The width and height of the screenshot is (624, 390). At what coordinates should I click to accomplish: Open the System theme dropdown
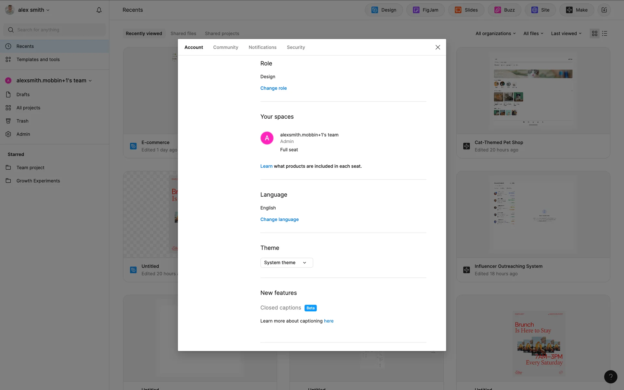click(286, 263)
